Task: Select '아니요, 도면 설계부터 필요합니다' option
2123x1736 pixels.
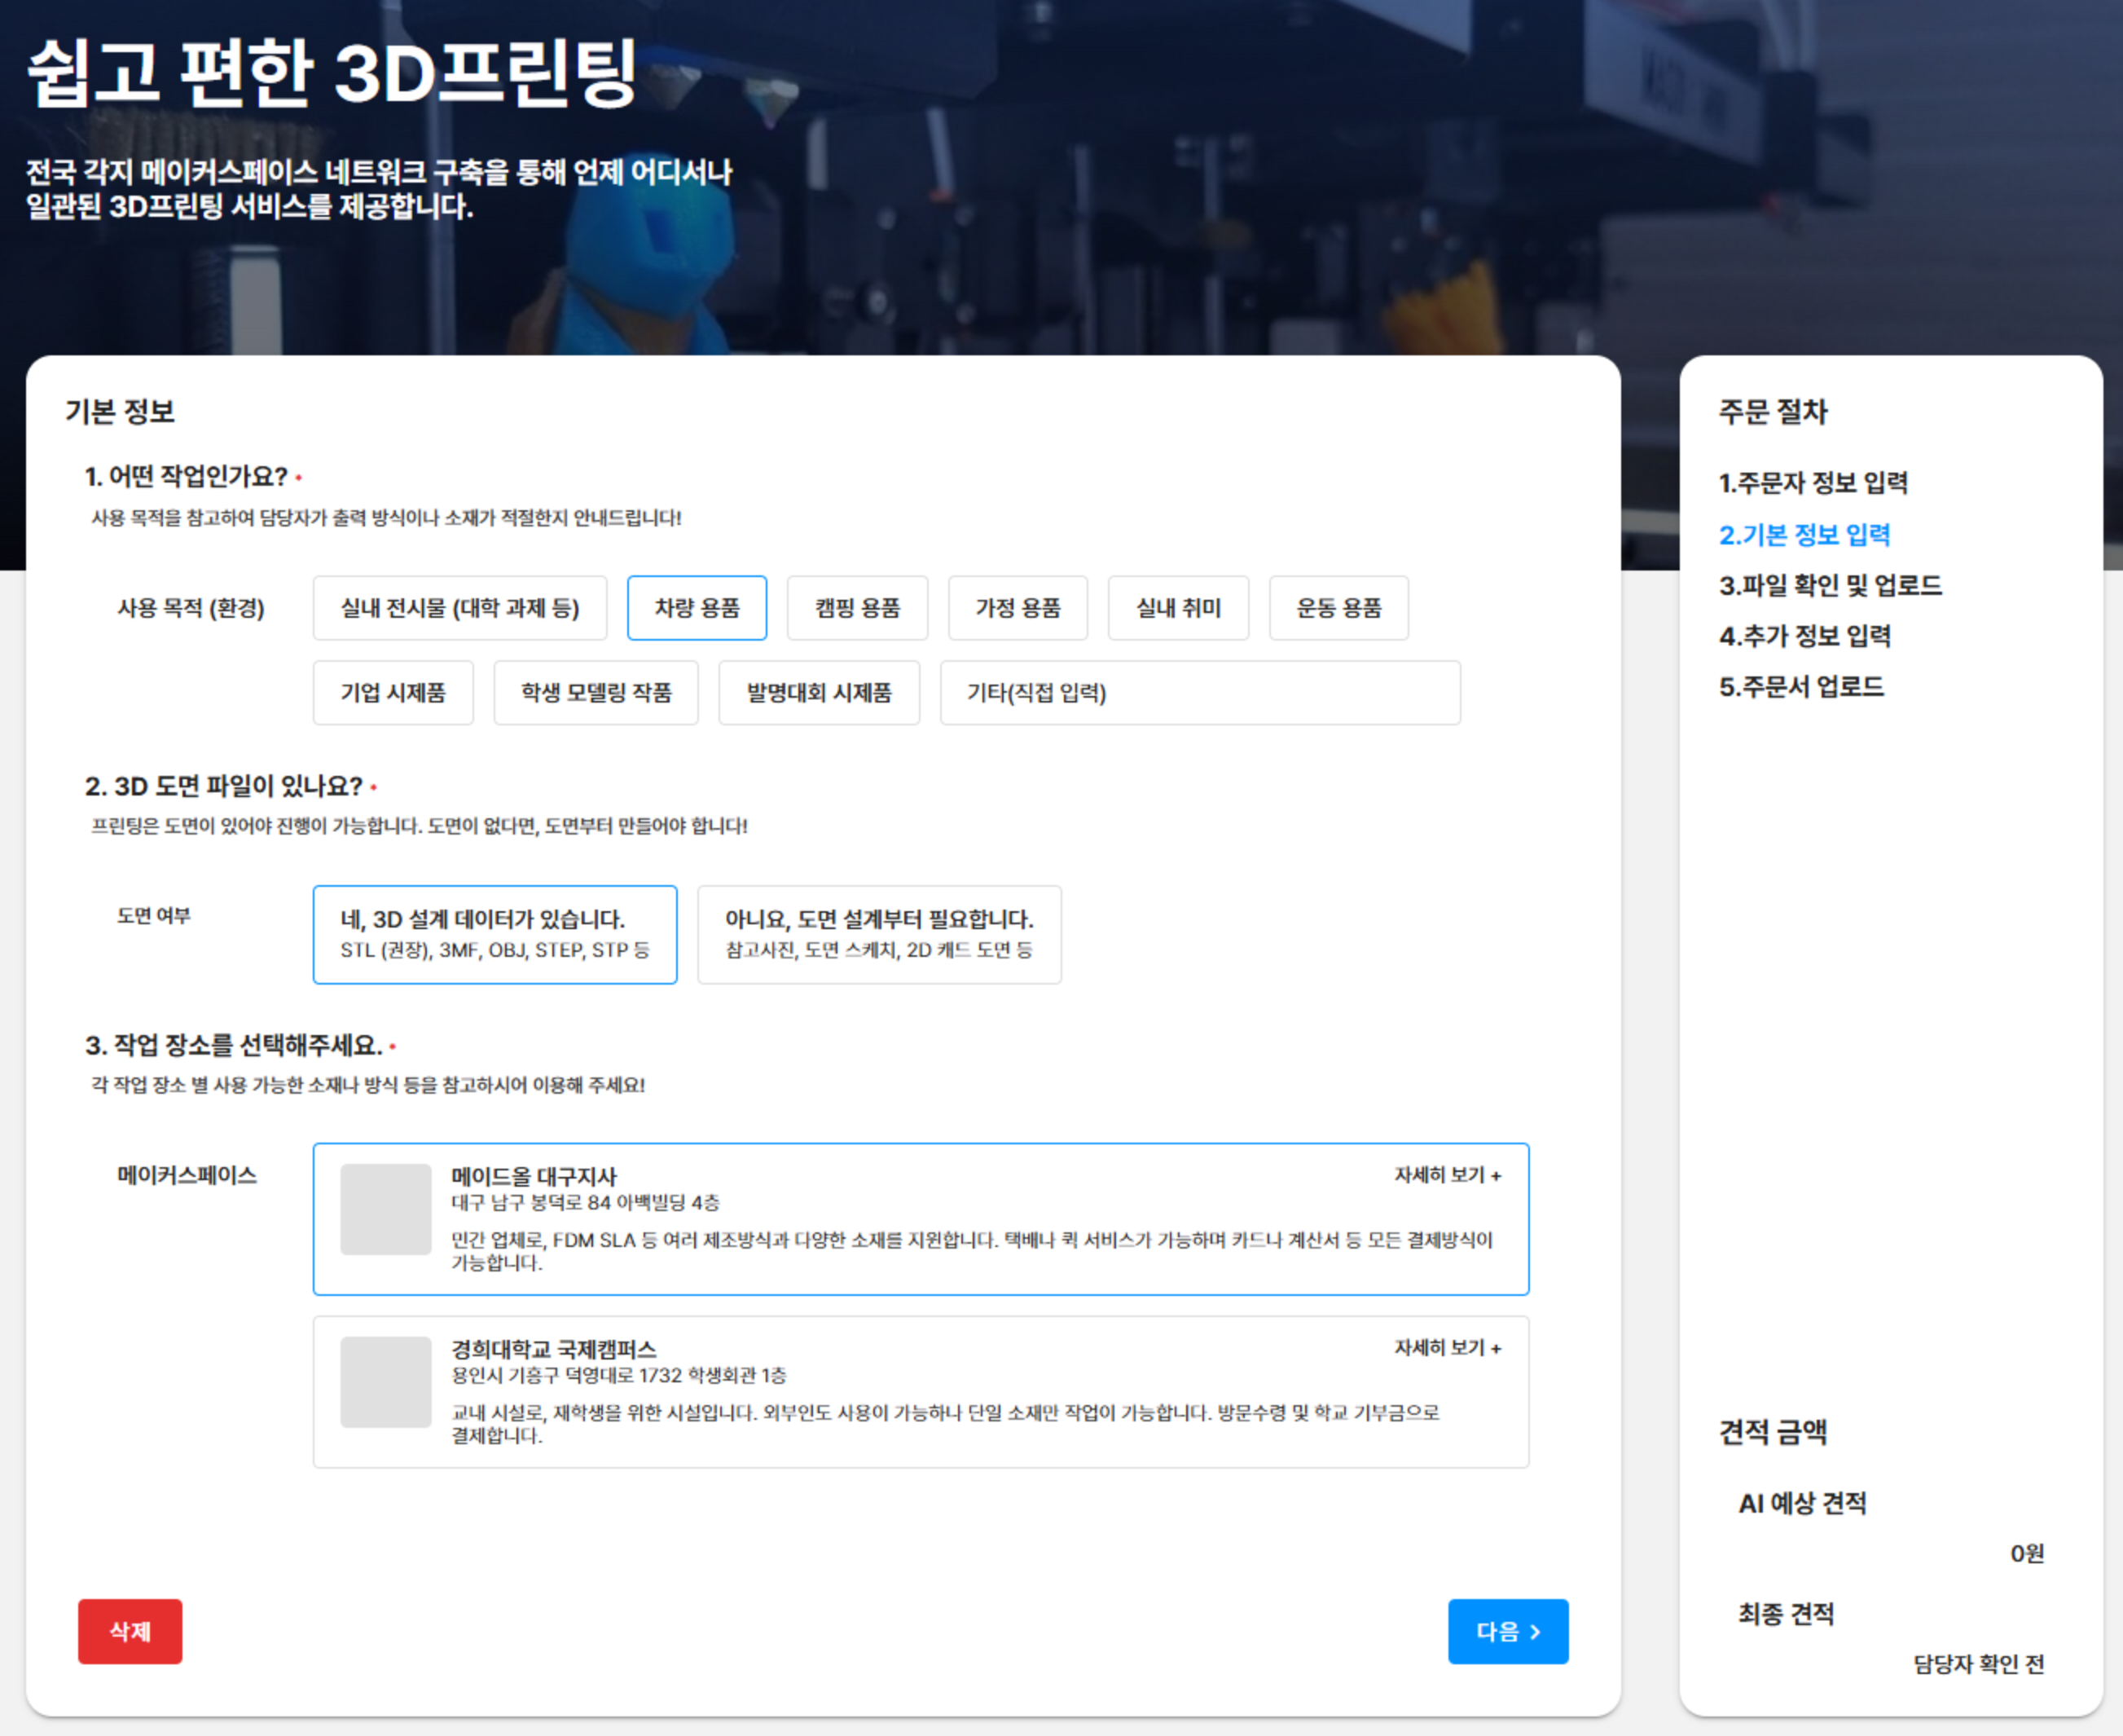Action: click(x=880, y=934)
